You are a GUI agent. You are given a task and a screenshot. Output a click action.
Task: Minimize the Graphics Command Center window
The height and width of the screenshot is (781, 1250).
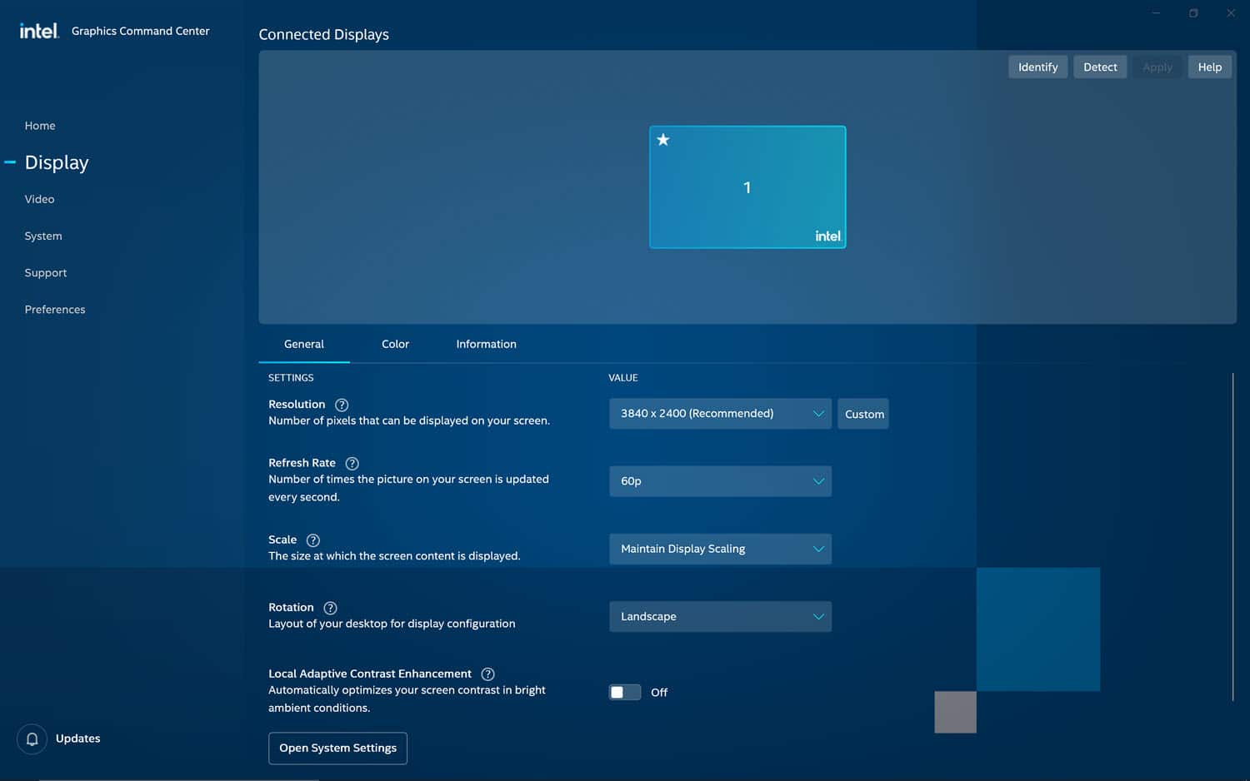[1156, 12]
